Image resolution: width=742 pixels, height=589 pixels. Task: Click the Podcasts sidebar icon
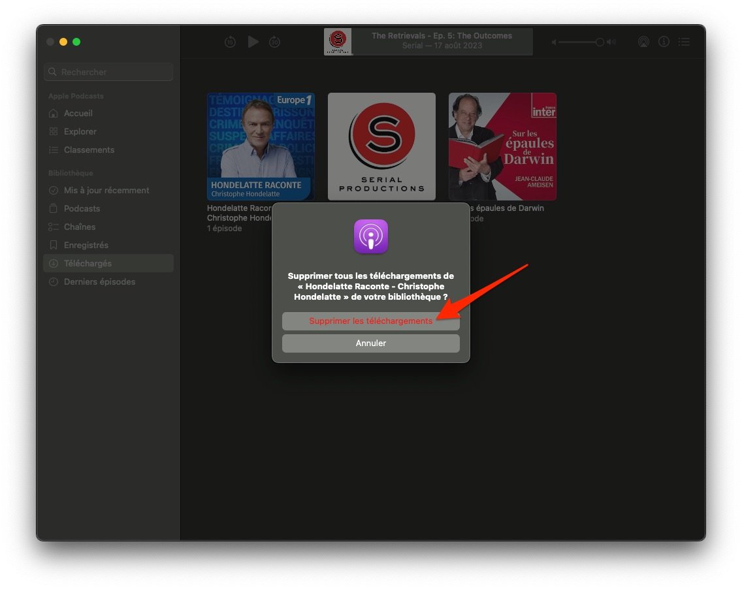pyautogui.click(x=54, y=209)
